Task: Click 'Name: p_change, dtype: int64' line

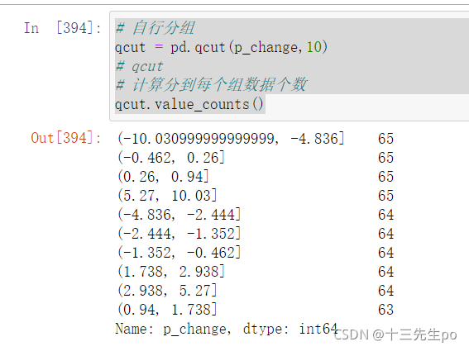Action: [227, 329]
